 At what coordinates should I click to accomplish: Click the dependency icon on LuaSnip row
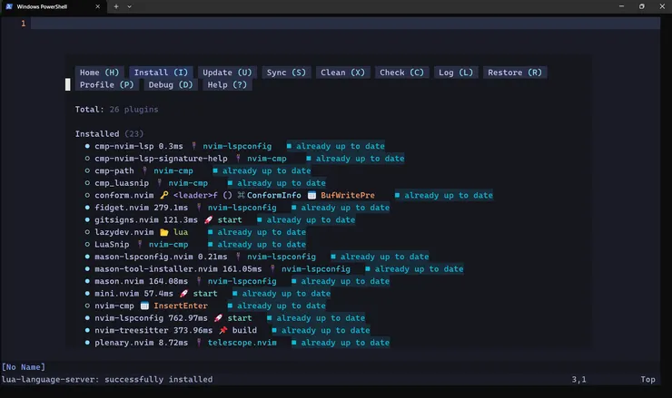140,245
